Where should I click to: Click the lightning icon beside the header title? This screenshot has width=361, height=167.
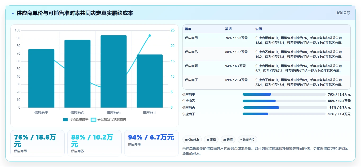coord(13,13)
